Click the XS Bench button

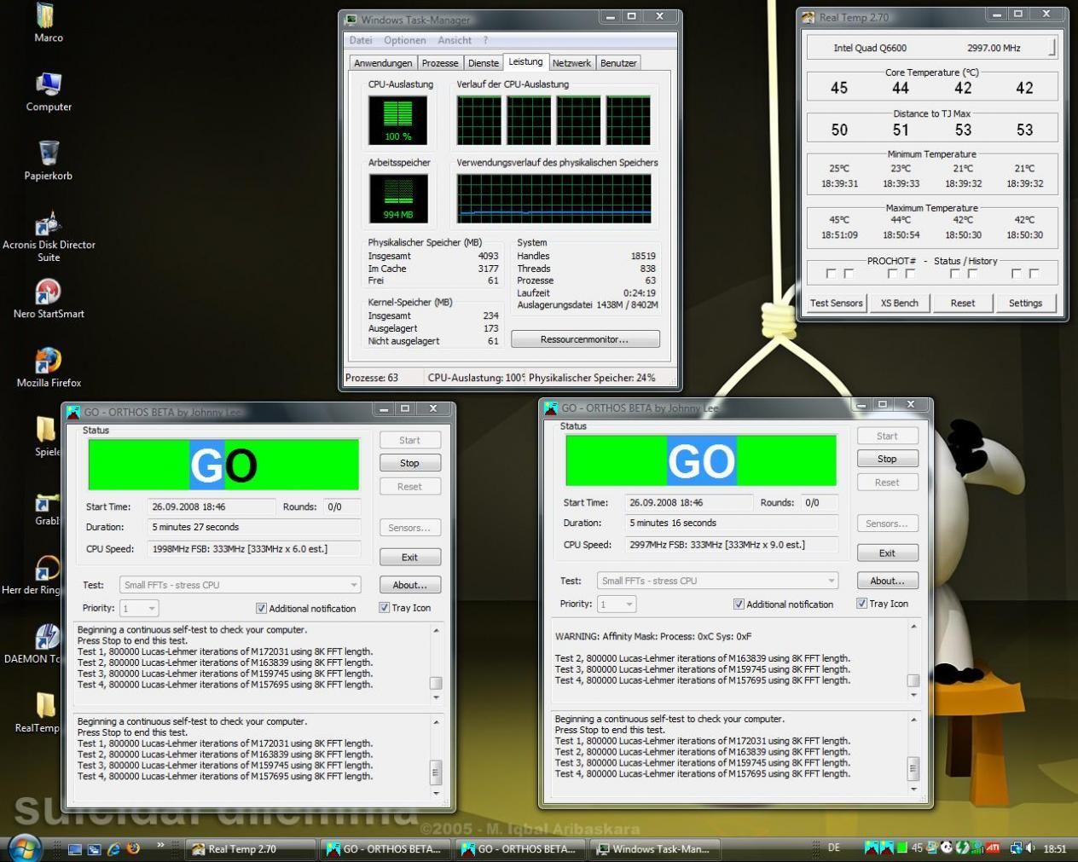[x=900, y=303]
